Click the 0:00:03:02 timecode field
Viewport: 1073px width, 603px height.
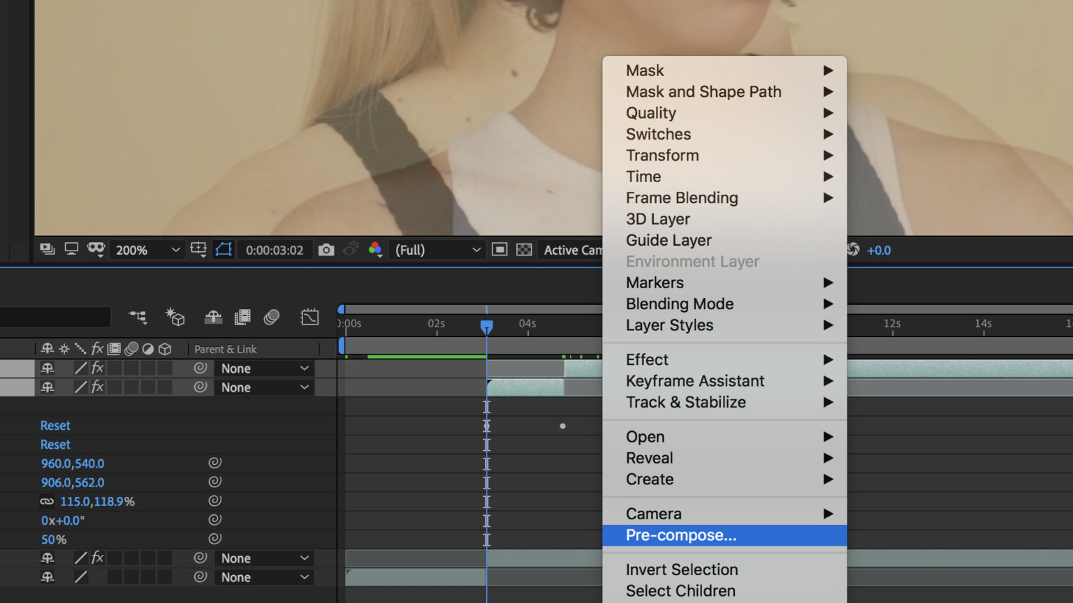pos(275,249)
